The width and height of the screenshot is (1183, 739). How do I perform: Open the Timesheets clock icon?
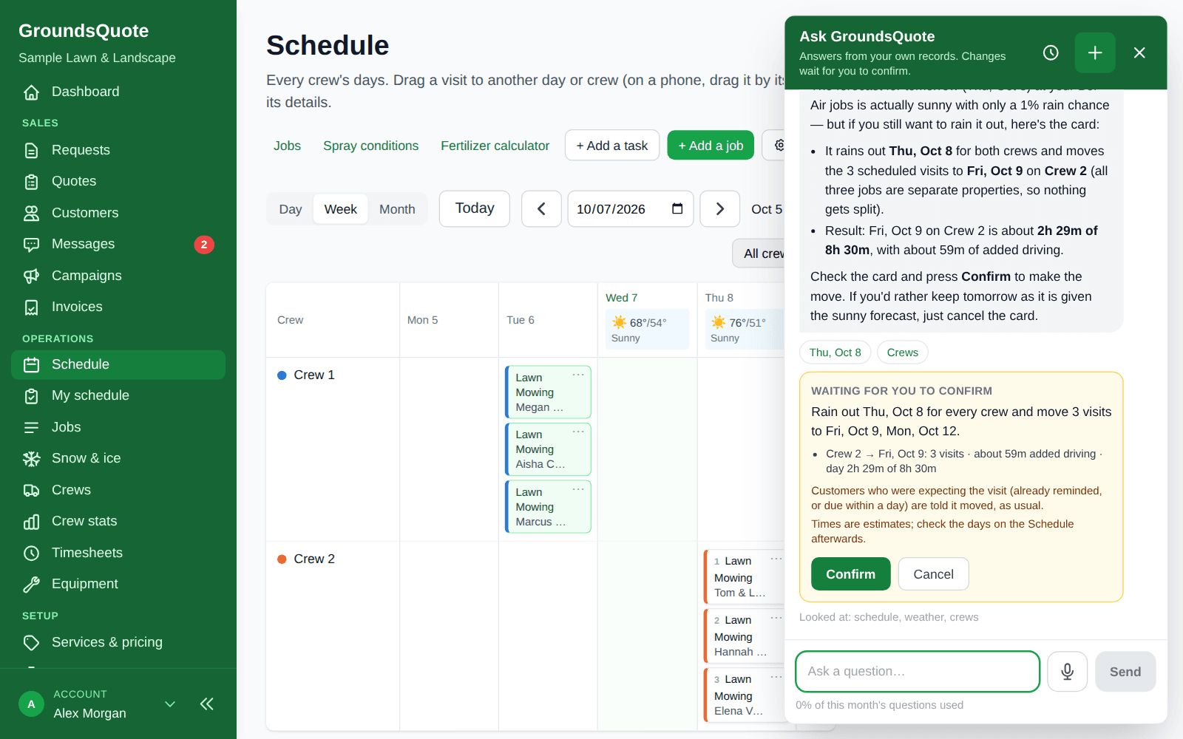click(x=31, y=554)
